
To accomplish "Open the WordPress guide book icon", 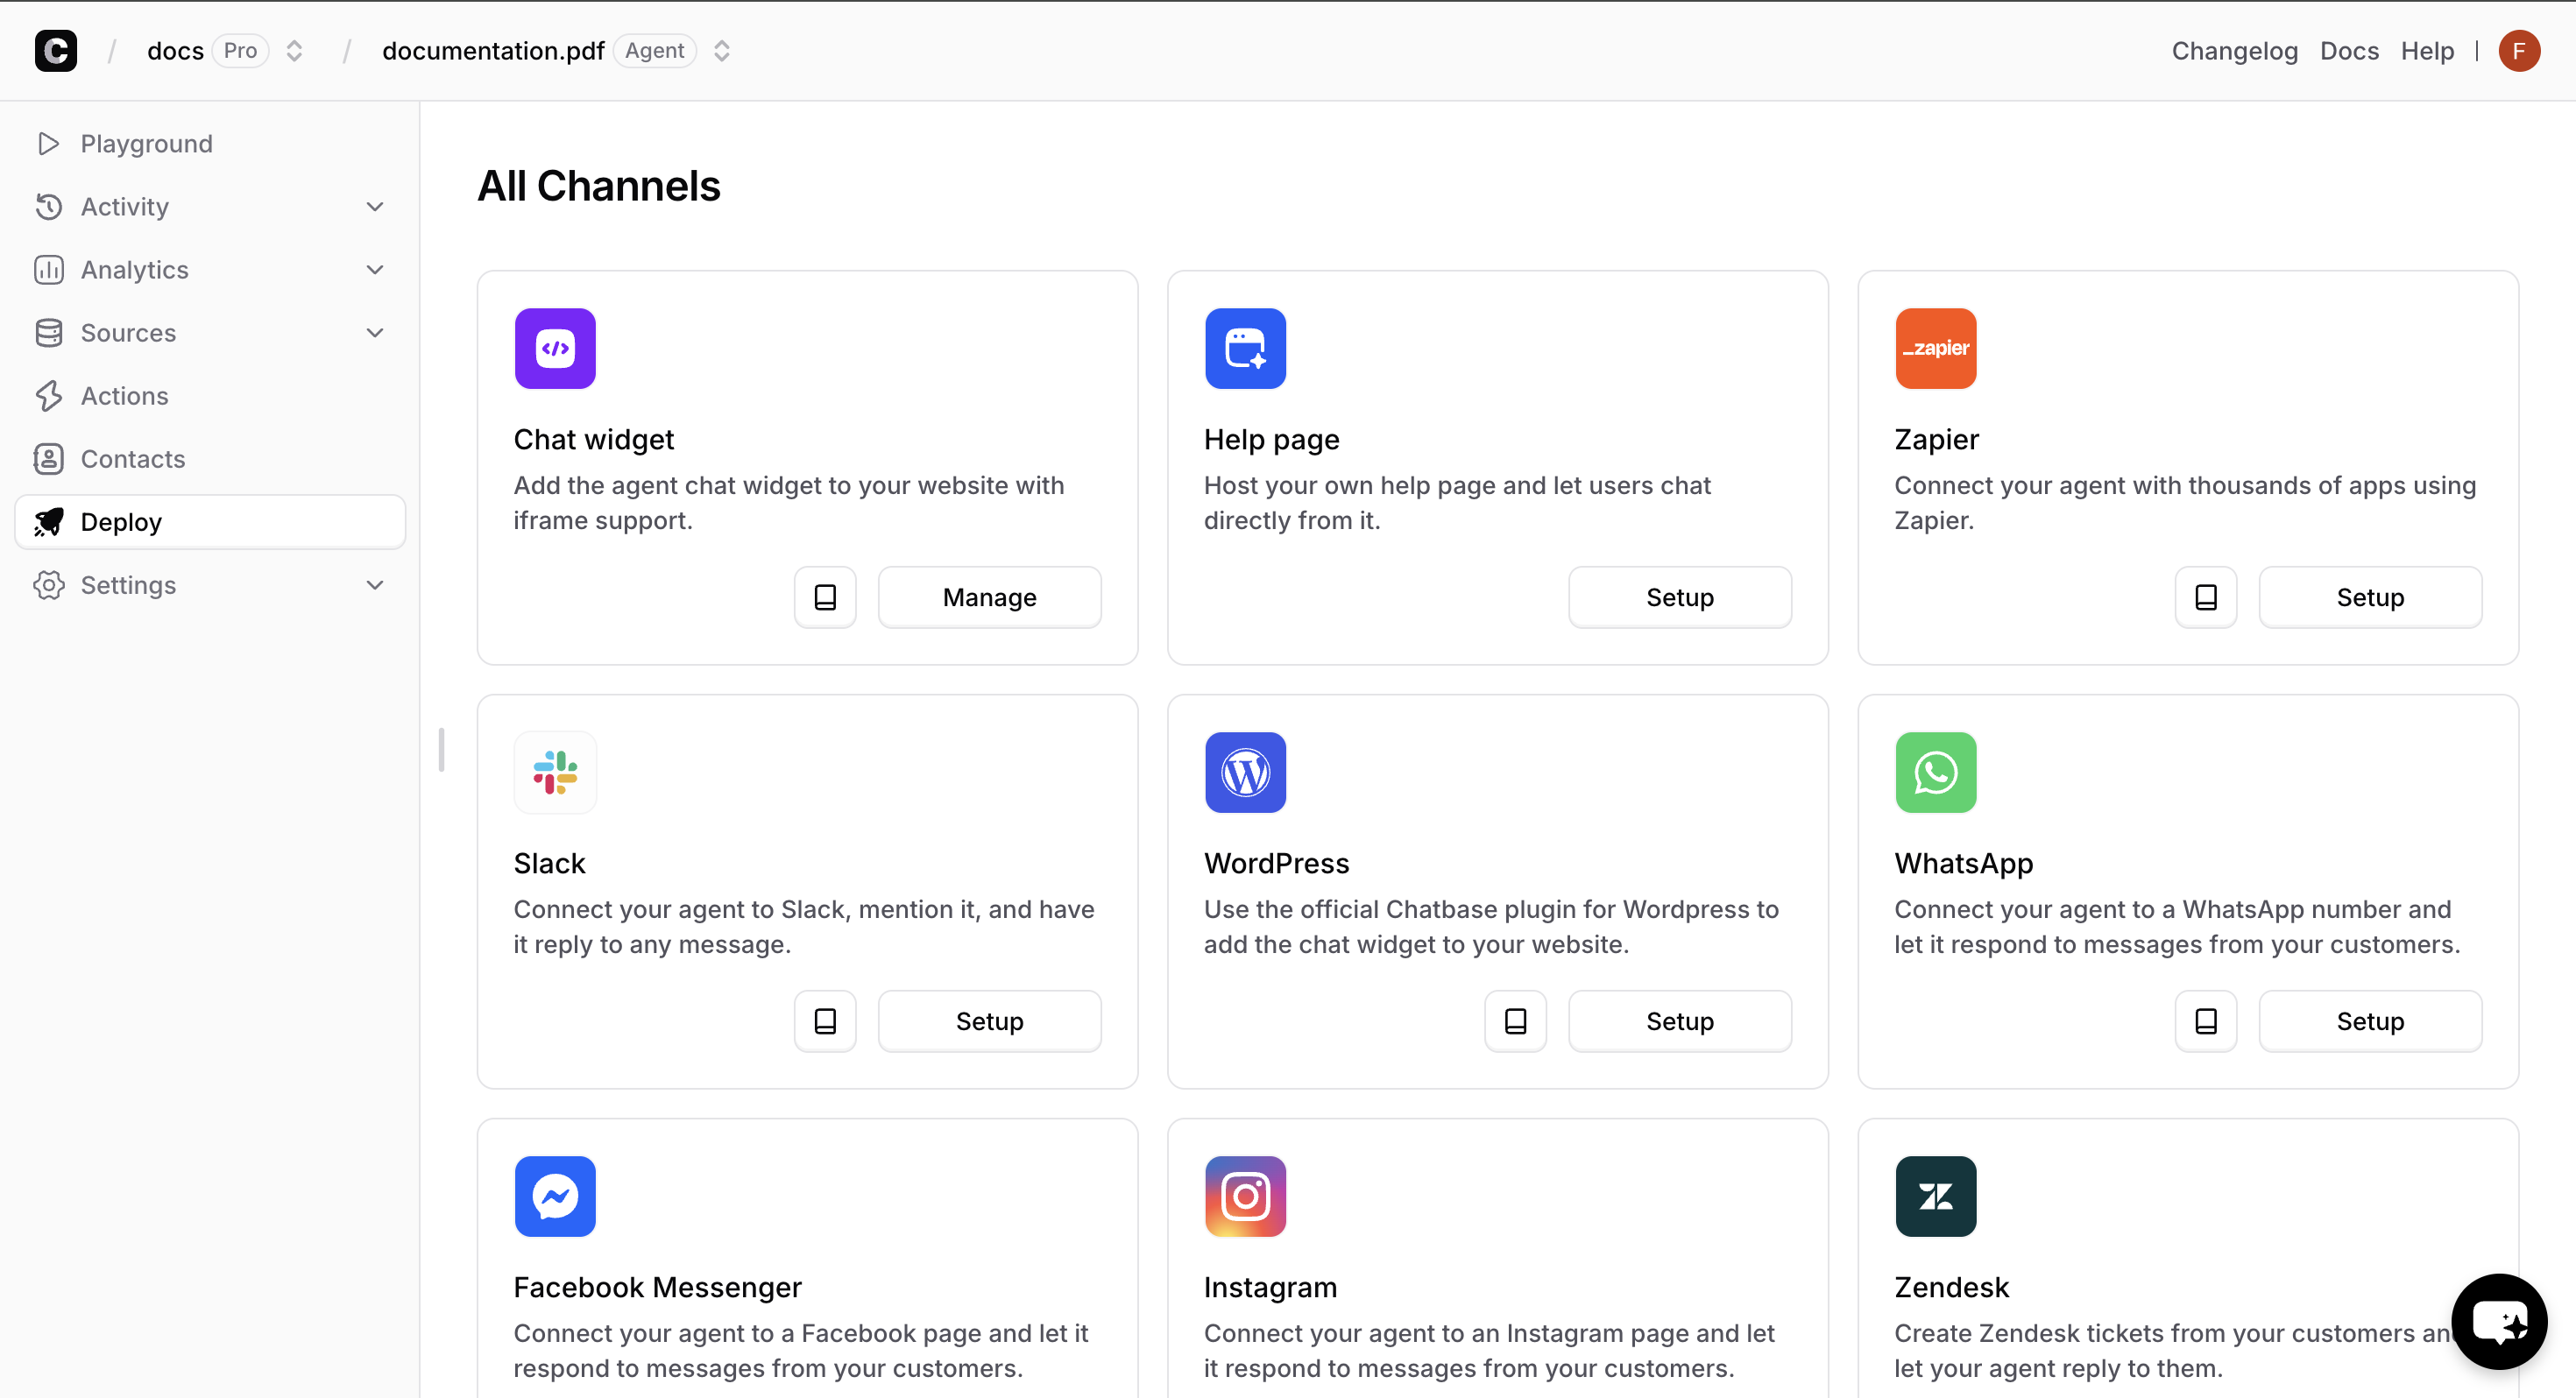I will tap(1515, 1021).
